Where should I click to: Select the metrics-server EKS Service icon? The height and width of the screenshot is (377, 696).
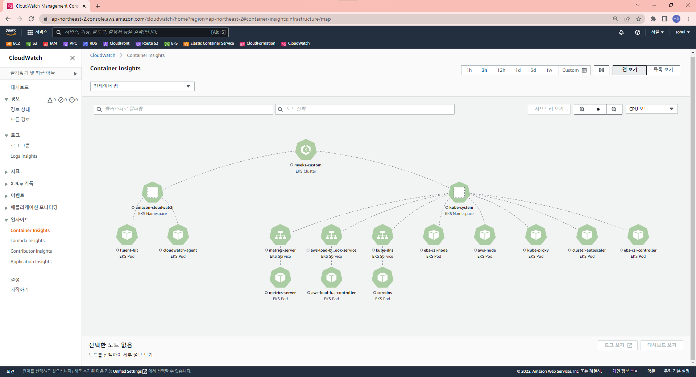click(280, 235)
